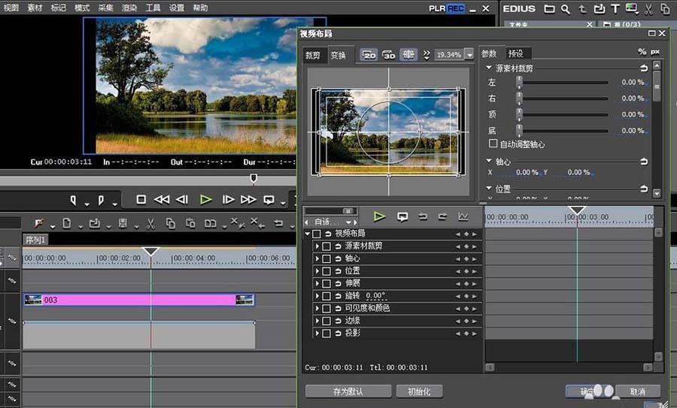Switch layout to 2D mode
677x408 pixels.
click(369, 55)
